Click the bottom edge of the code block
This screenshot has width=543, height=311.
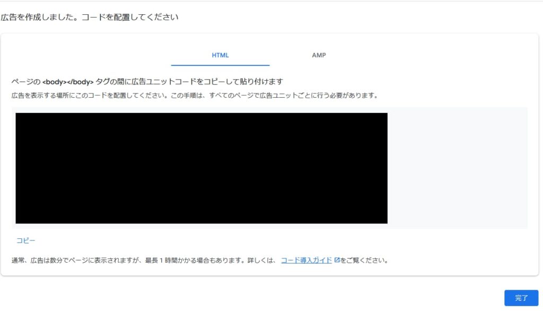(x=202, y=222)
